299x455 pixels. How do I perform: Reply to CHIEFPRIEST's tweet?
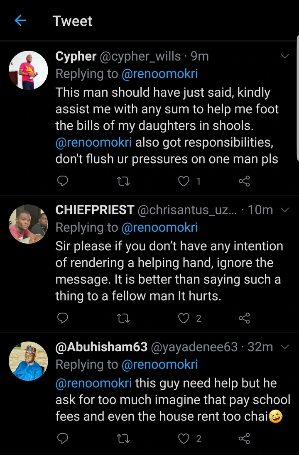pos(62,318)
